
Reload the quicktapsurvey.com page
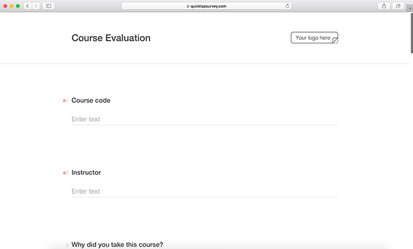pos(287,6)
